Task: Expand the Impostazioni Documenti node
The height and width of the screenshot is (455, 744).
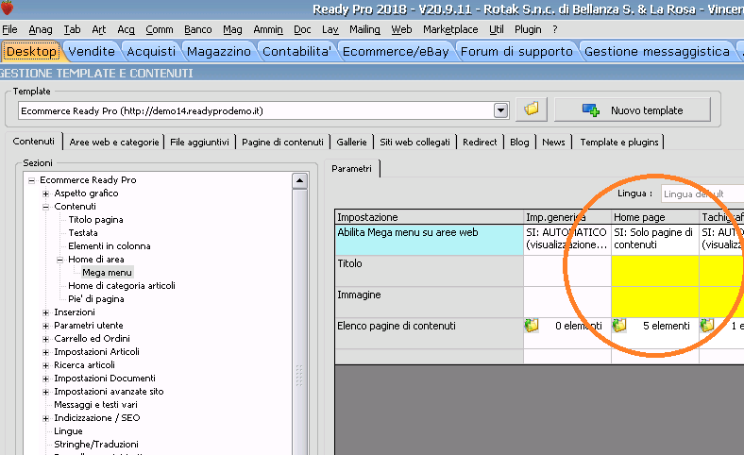Action: pos(45,379)
